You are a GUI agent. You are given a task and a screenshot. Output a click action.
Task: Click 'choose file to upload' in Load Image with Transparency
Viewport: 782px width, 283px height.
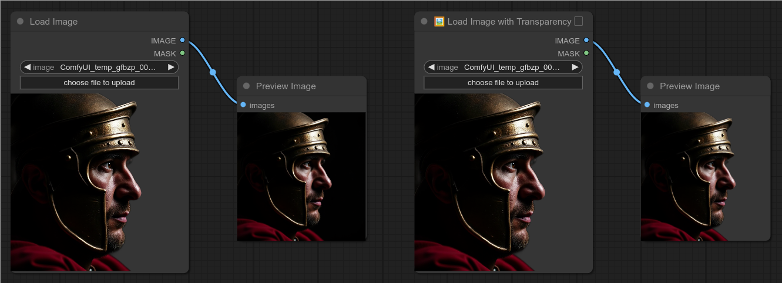pyautogui.click(x=503, y=83)
